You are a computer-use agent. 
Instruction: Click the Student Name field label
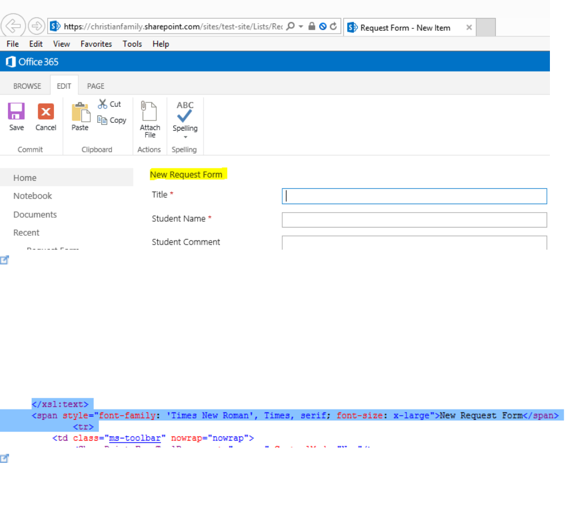click(179, 218)
